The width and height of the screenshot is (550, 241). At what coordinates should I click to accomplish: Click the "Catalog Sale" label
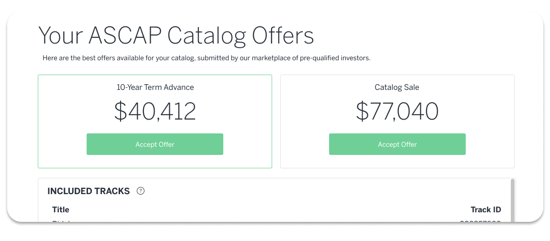point(396,88)
